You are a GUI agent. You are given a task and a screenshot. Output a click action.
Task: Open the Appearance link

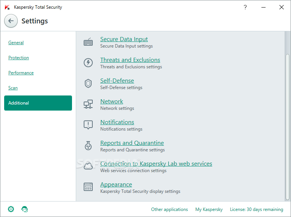point(116,185)
